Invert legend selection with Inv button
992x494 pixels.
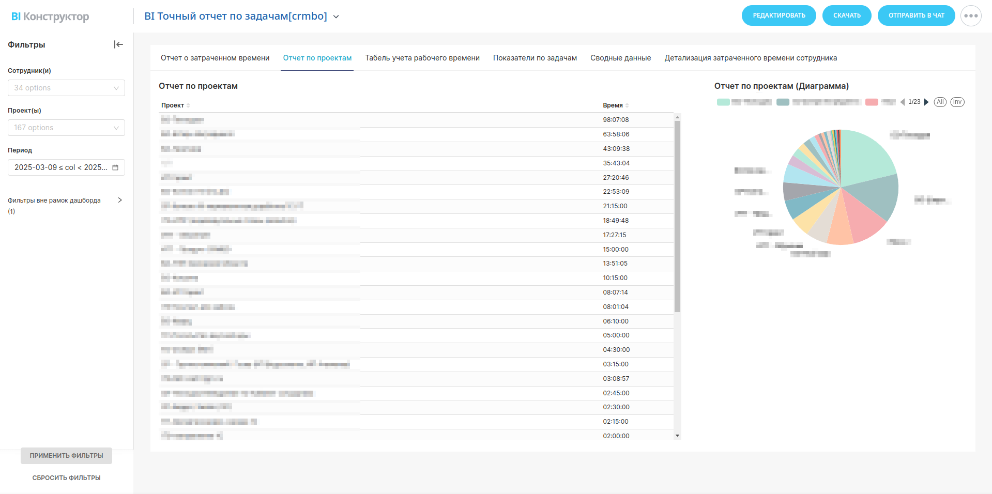coord(957,102)
